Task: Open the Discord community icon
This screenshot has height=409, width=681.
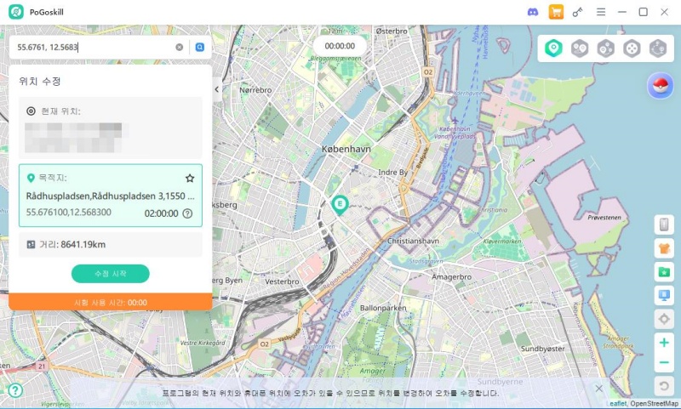Action: (x=533, y=12)
